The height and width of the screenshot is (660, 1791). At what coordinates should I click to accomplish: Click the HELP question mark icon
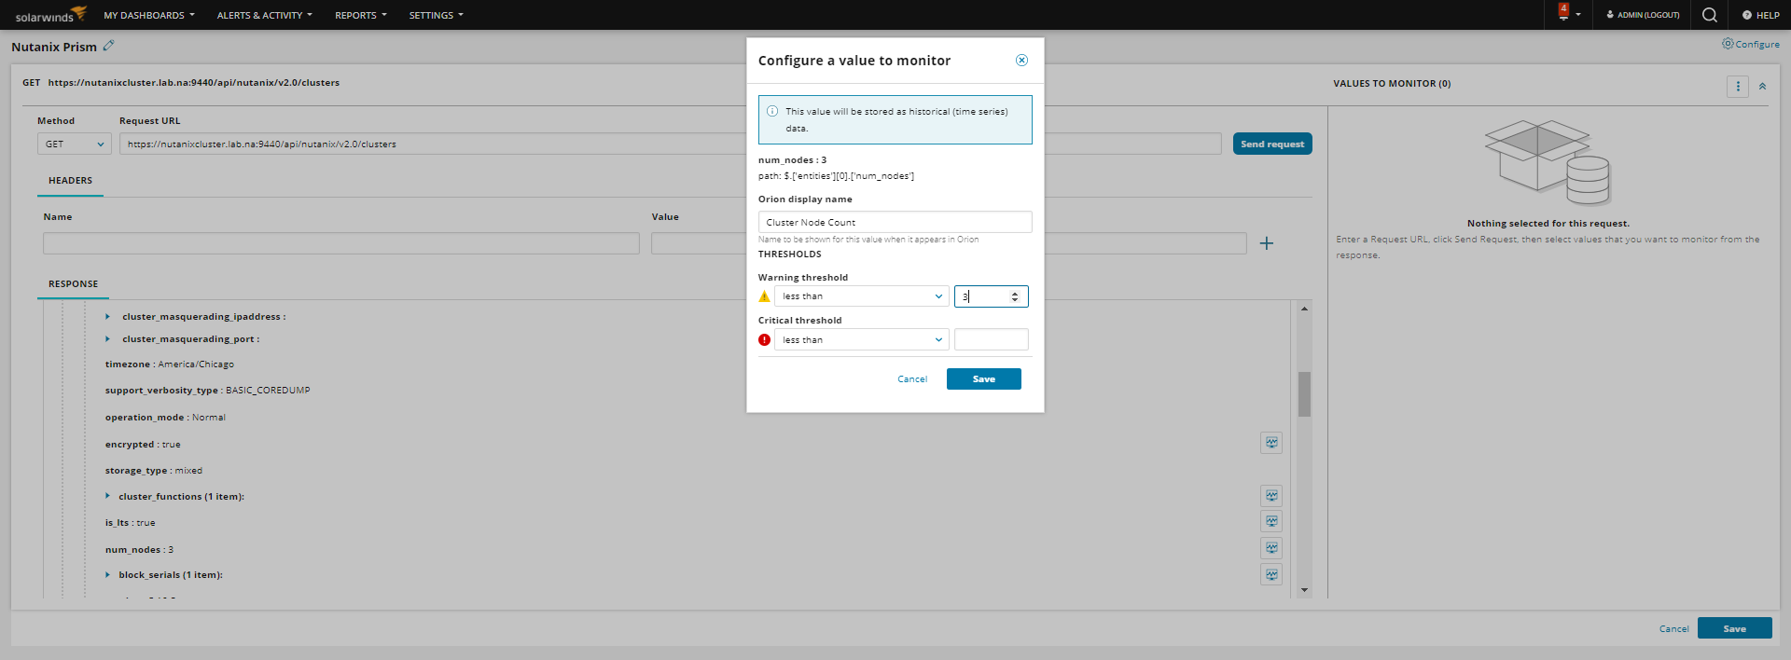[1746, 15]
